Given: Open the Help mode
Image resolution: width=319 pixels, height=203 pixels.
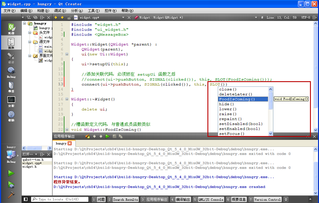Looking at the screenshot, I should click(11, 116).
